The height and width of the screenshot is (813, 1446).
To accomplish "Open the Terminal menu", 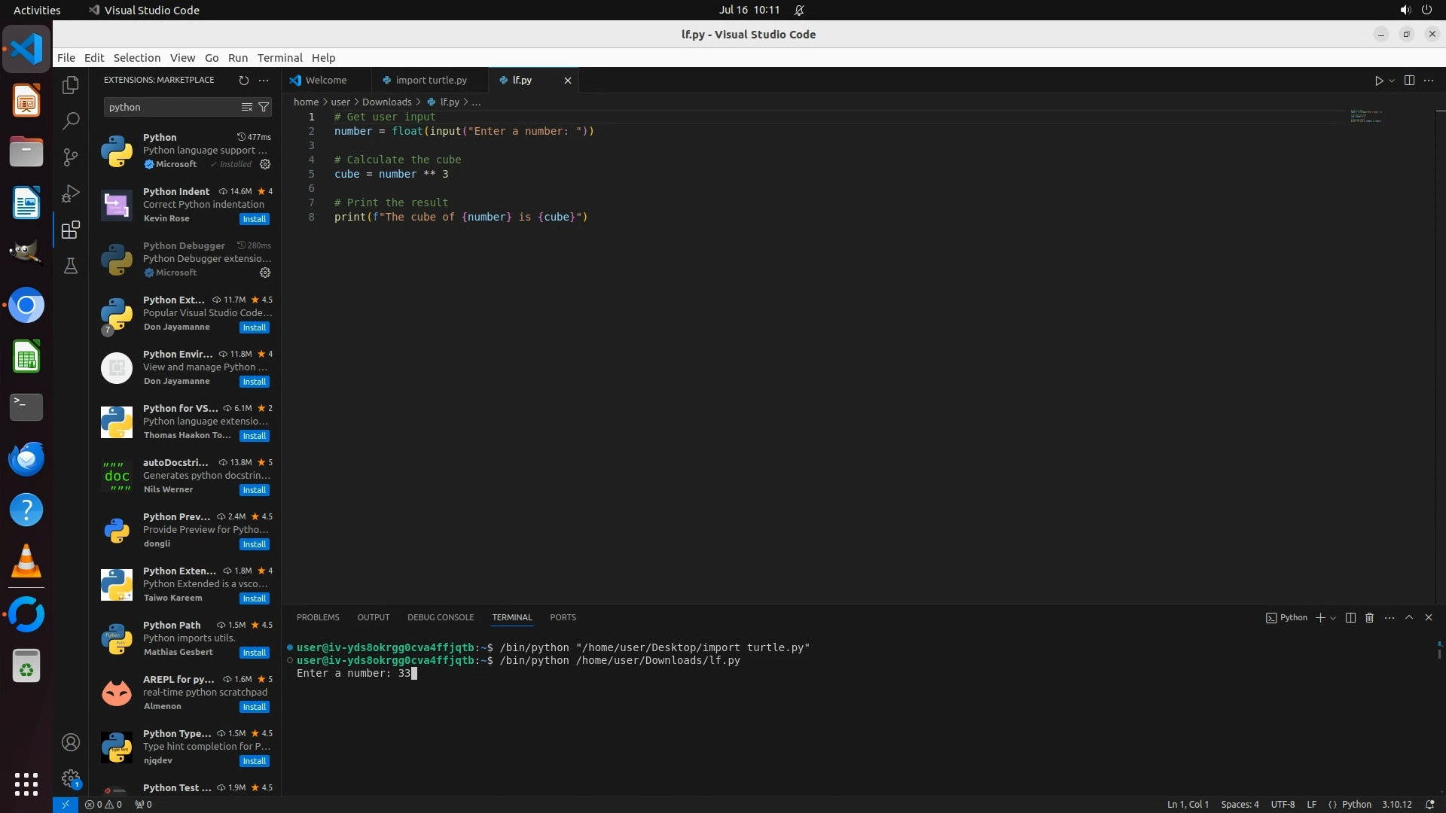I will click(279, 58).
